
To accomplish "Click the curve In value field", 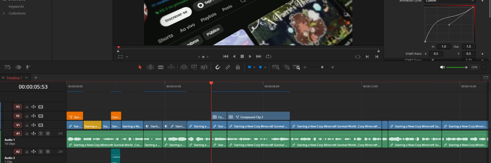I will pos(444,47).
